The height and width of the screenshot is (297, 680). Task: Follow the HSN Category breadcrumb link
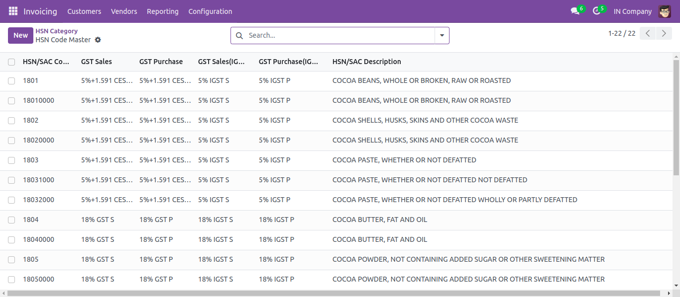56,31
